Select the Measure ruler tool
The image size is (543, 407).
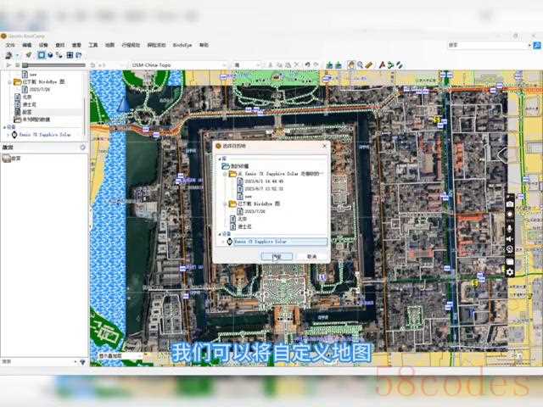pyautogui.click(x=369, y=64)
